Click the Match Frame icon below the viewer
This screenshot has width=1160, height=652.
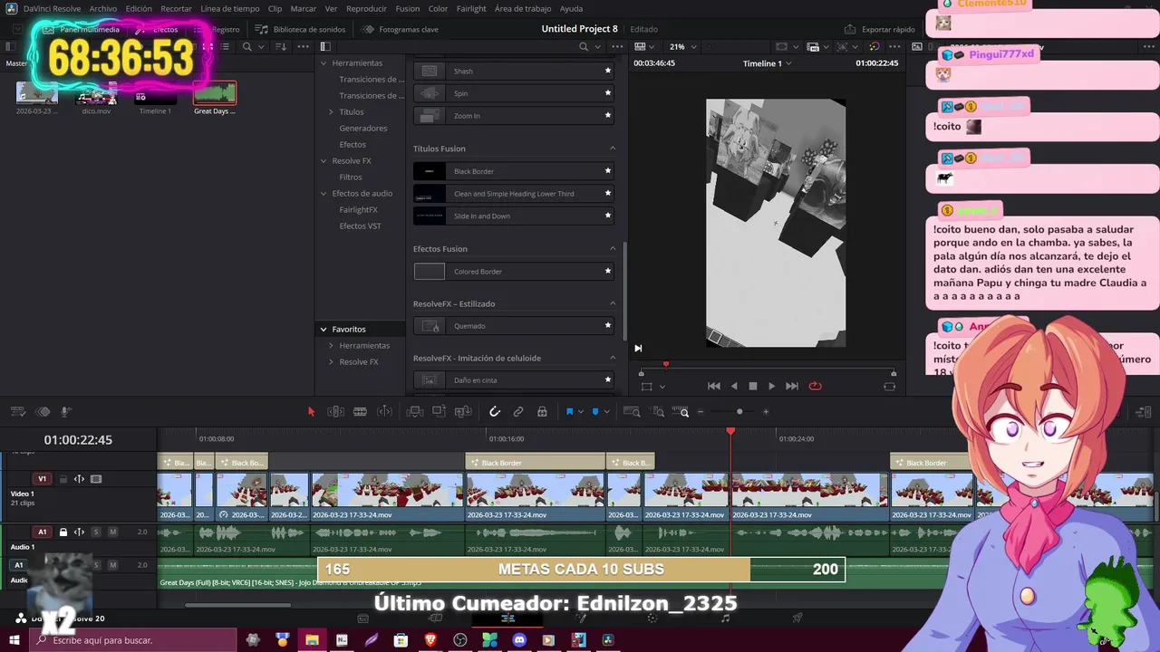click(889, 386)
